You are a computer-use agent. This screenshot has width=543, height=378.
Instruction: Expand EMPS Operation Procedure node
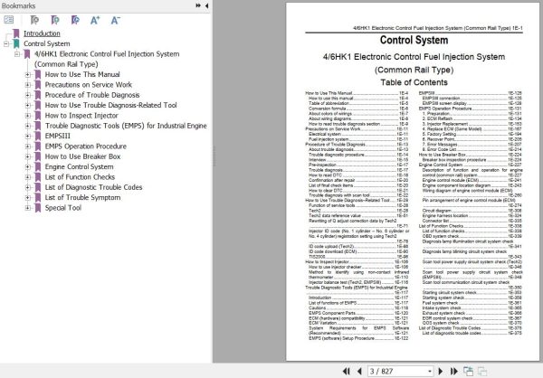pos(28,146)
